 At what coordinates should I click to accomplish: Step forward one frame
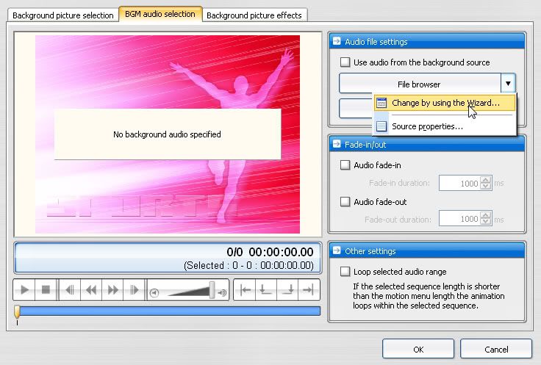[x=134, y=290]
